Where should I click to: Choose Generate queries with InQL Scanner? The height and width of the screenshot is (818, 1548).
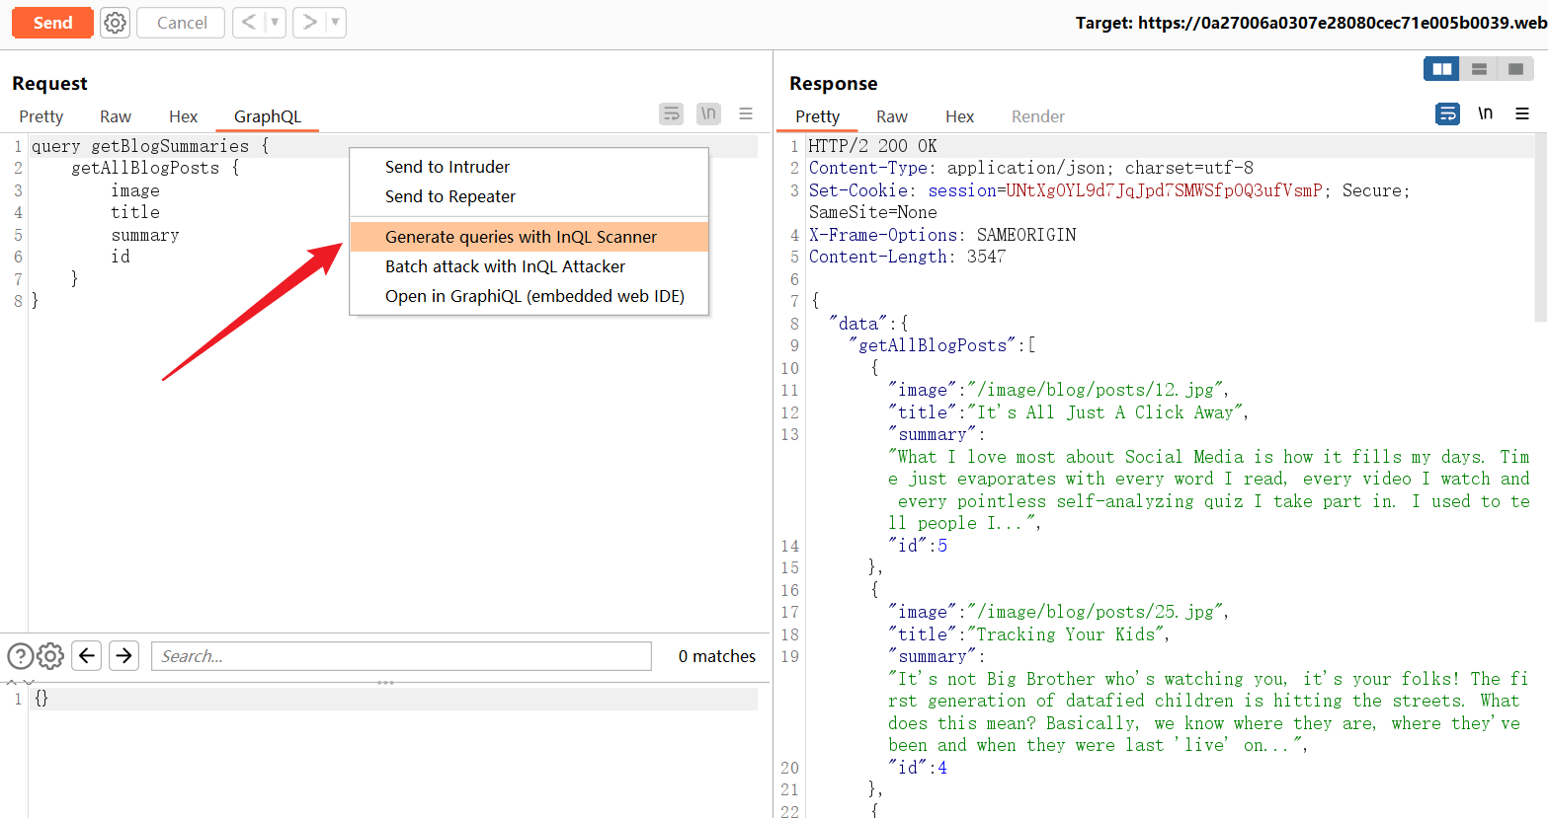521,237
